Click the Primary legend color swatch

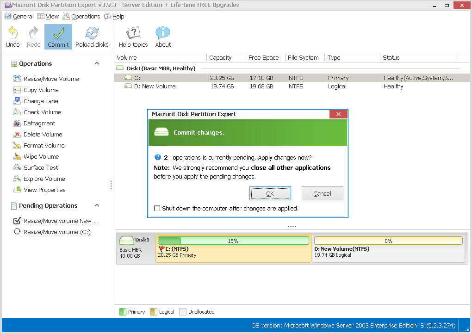click(x=123, y=312)
